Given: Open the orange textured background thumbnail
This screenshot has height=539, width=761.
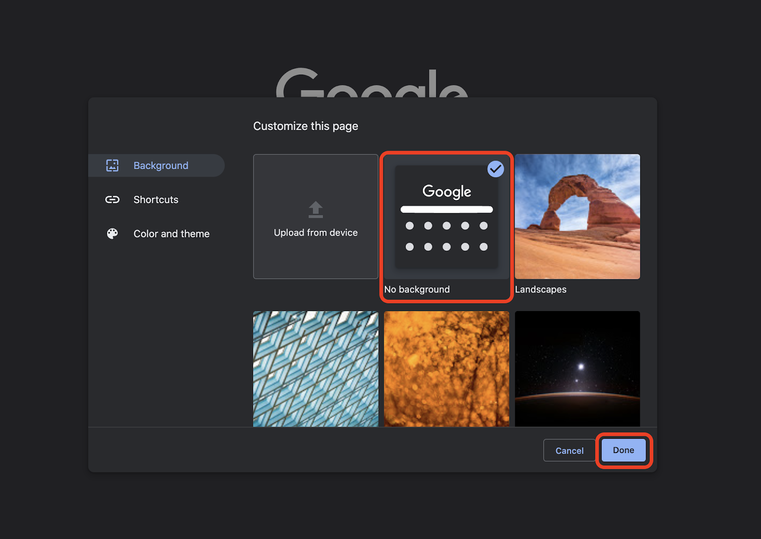Looking at the screenshot, I should [x=447, y=369].
